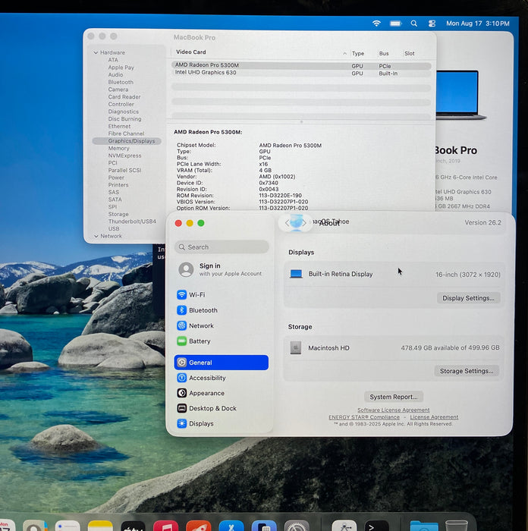Click the Built-in Retina Display laptop icon
The image size is (528, 531).
pyautogui.click(x=296, y=274)
